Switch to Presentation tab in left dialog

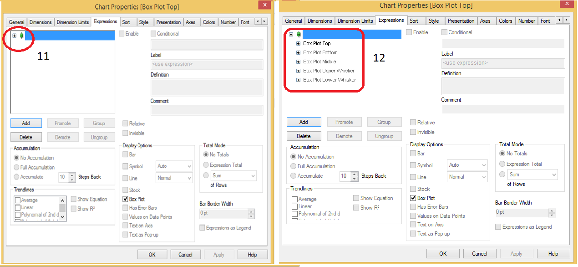168,22
